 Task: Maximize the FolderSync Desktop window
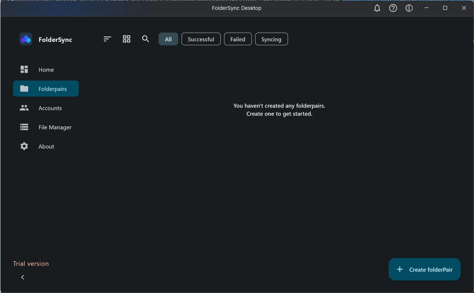pyautogui.click(x=445, y=8)
